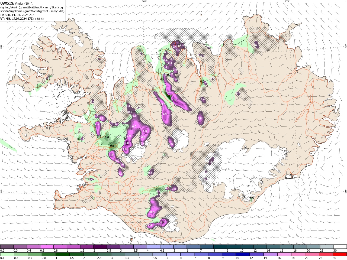This screenshot has height=260, width=347.
Task: Click the lower legend swatch between 4 and 4.5
Action: coord(146,254)
